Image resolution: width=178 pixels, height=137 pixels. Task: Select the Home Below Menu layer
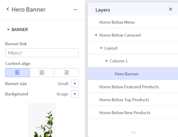tap(117, 22)
